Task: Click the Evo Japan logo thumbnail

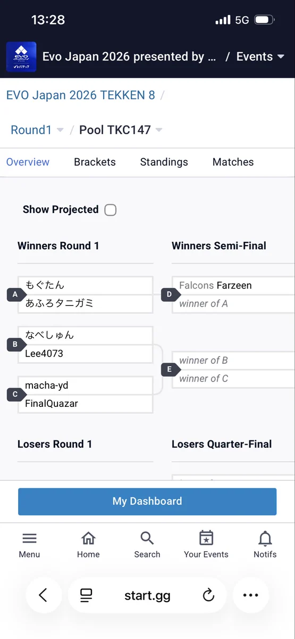Action: [21, 57]
